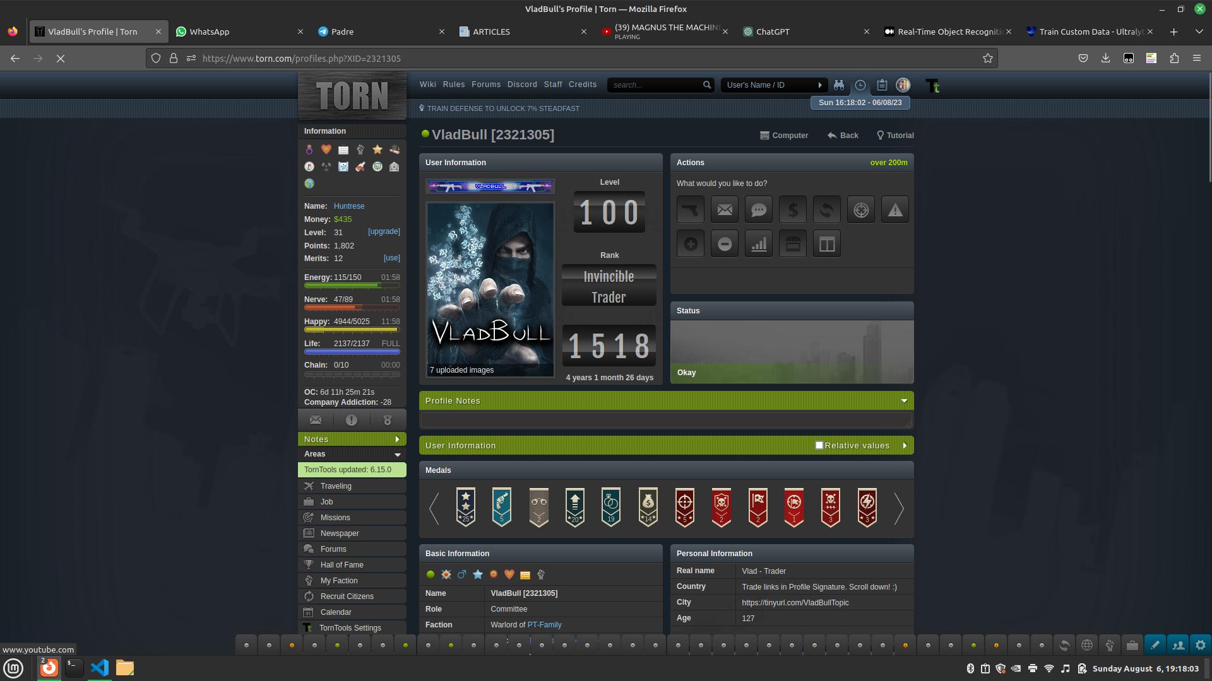Report the player with the warning triangle
This screenshot has width=1212, height=681.
point(895,210)
